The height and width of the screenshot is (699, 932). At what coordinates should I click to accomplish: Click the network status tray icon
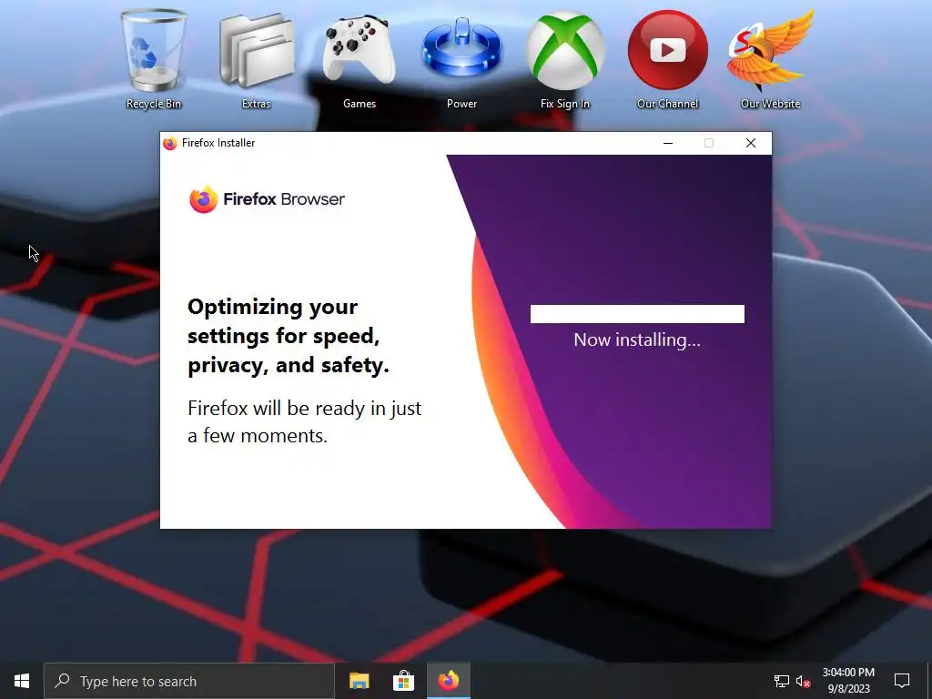click(x=782, y=681)
